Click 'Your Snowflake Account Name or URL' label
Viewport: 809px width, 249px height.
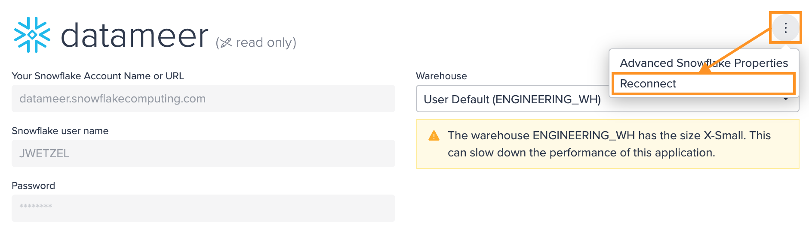pos(98,76)
